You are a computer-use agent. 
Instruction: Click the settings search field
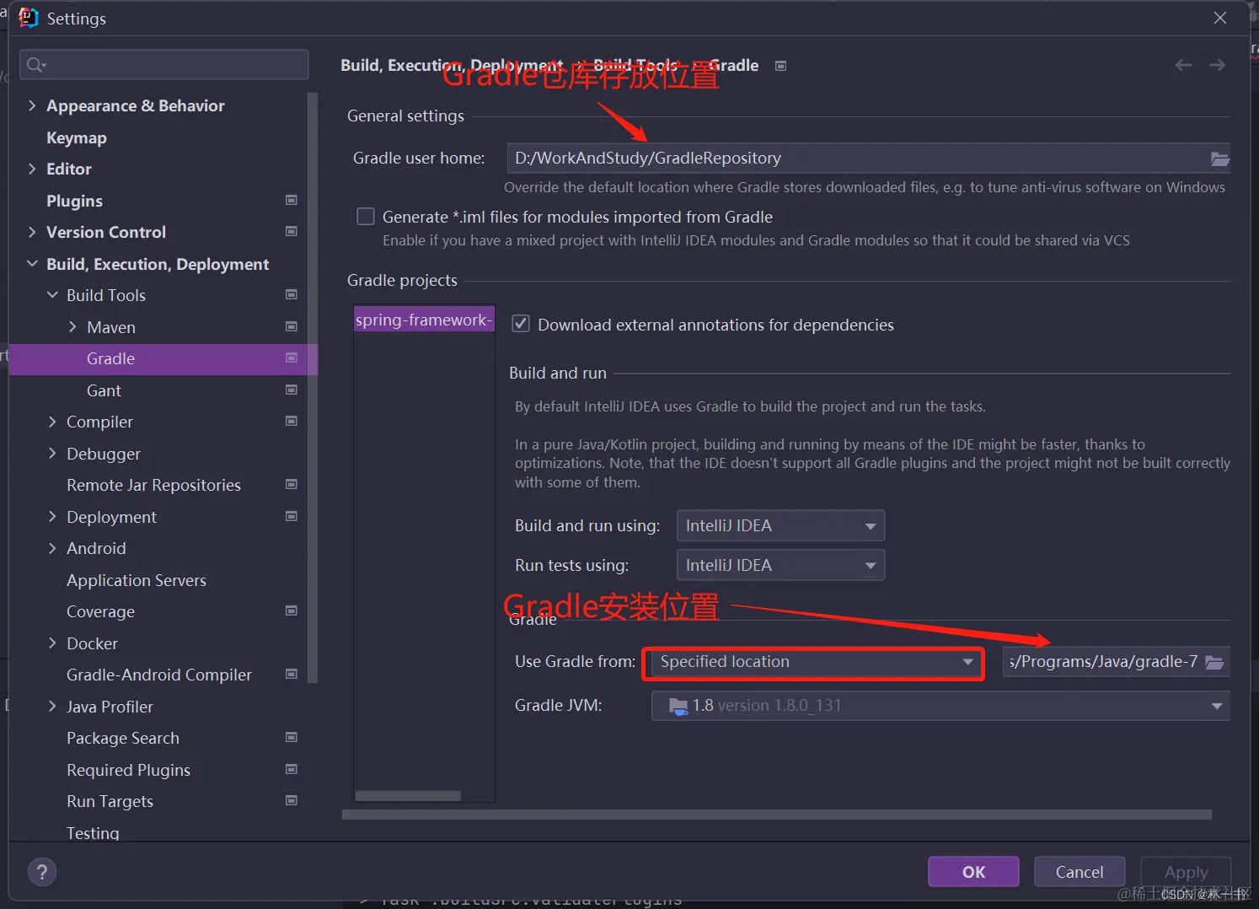pos(164,65)
